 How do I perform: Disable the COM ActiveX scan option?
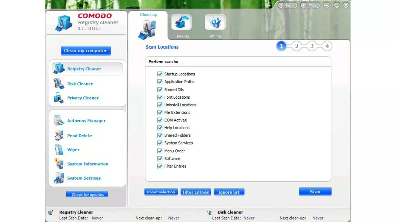160,120
